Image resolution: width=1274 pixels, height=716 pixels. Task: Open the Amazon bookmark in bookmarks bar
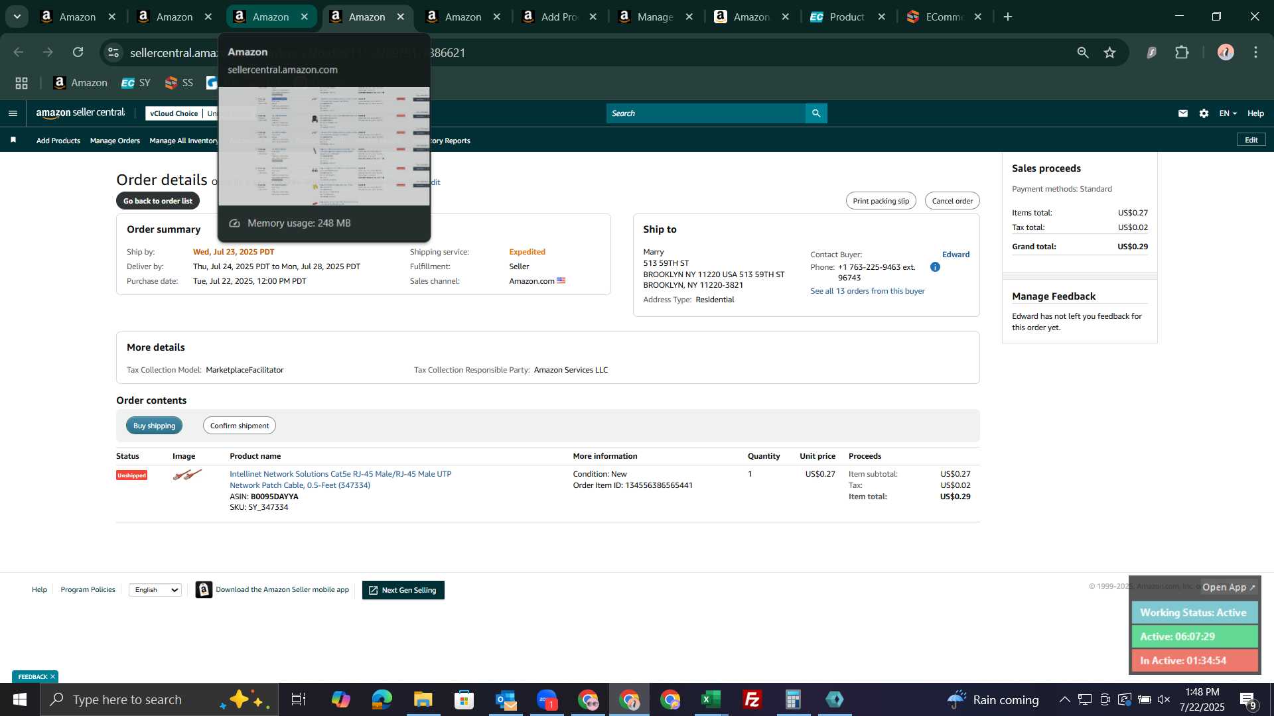(80, 83)
